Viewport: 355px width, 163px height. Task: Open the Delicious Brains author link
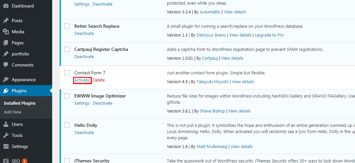211,35
